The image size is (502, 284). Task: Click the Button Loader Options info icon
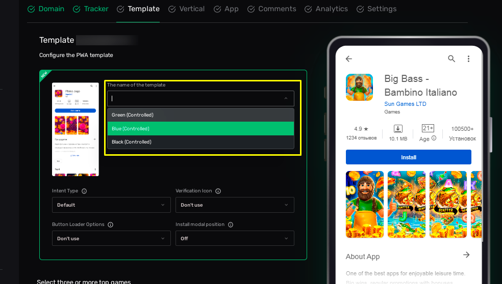[x=110, y=225]
